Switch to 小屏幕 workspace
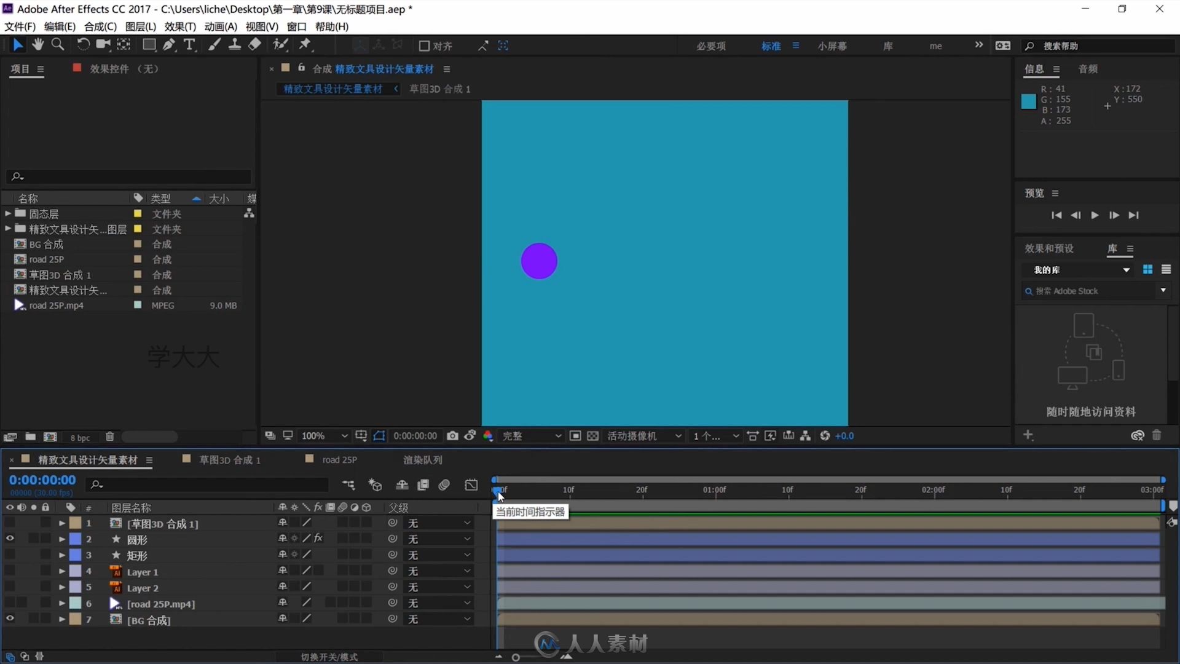The image size is (1180, 664). coord(832,46)
